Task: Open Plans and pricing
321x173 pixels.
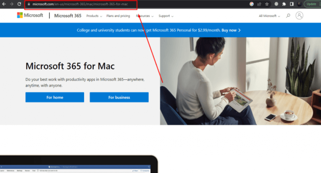Action: [x=118, y=16]
